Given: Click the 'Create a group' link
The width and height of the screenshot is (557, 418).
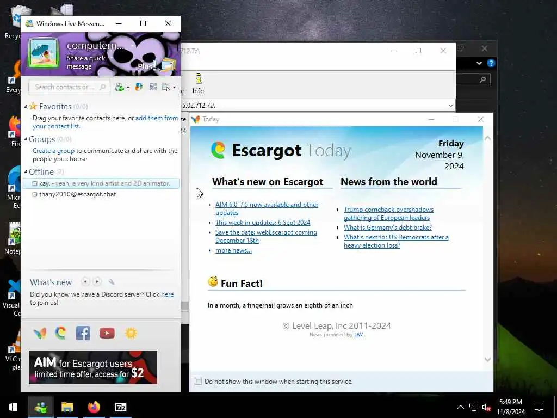Looking at the screenshot, I should tap(53, 151).
